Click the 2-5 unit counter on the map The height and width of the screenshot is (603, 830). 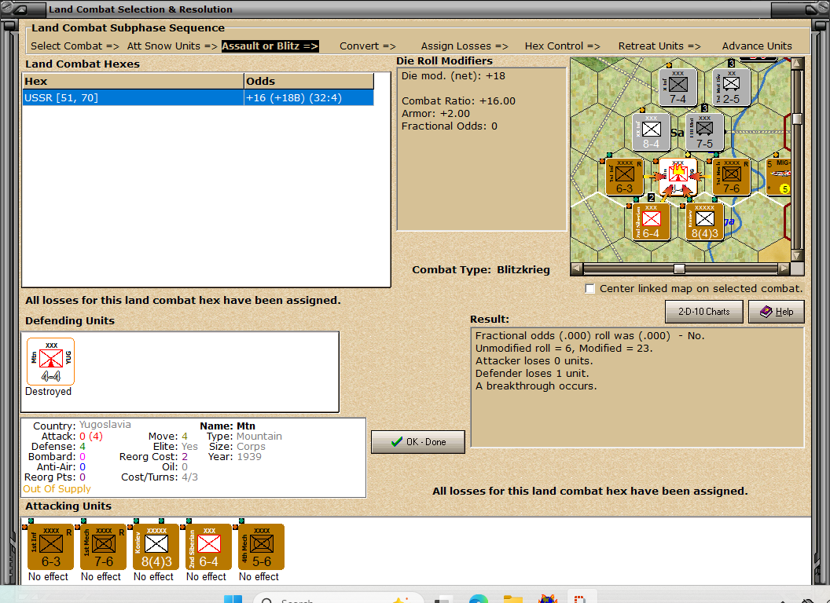(x=731, y=88)
